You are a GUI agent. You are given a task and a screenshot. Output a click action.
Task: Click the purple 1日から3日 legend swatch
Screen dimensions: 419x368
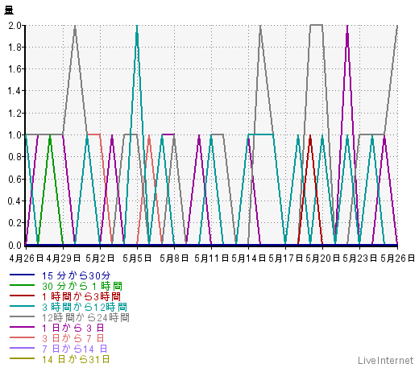(x=22, y=327)
